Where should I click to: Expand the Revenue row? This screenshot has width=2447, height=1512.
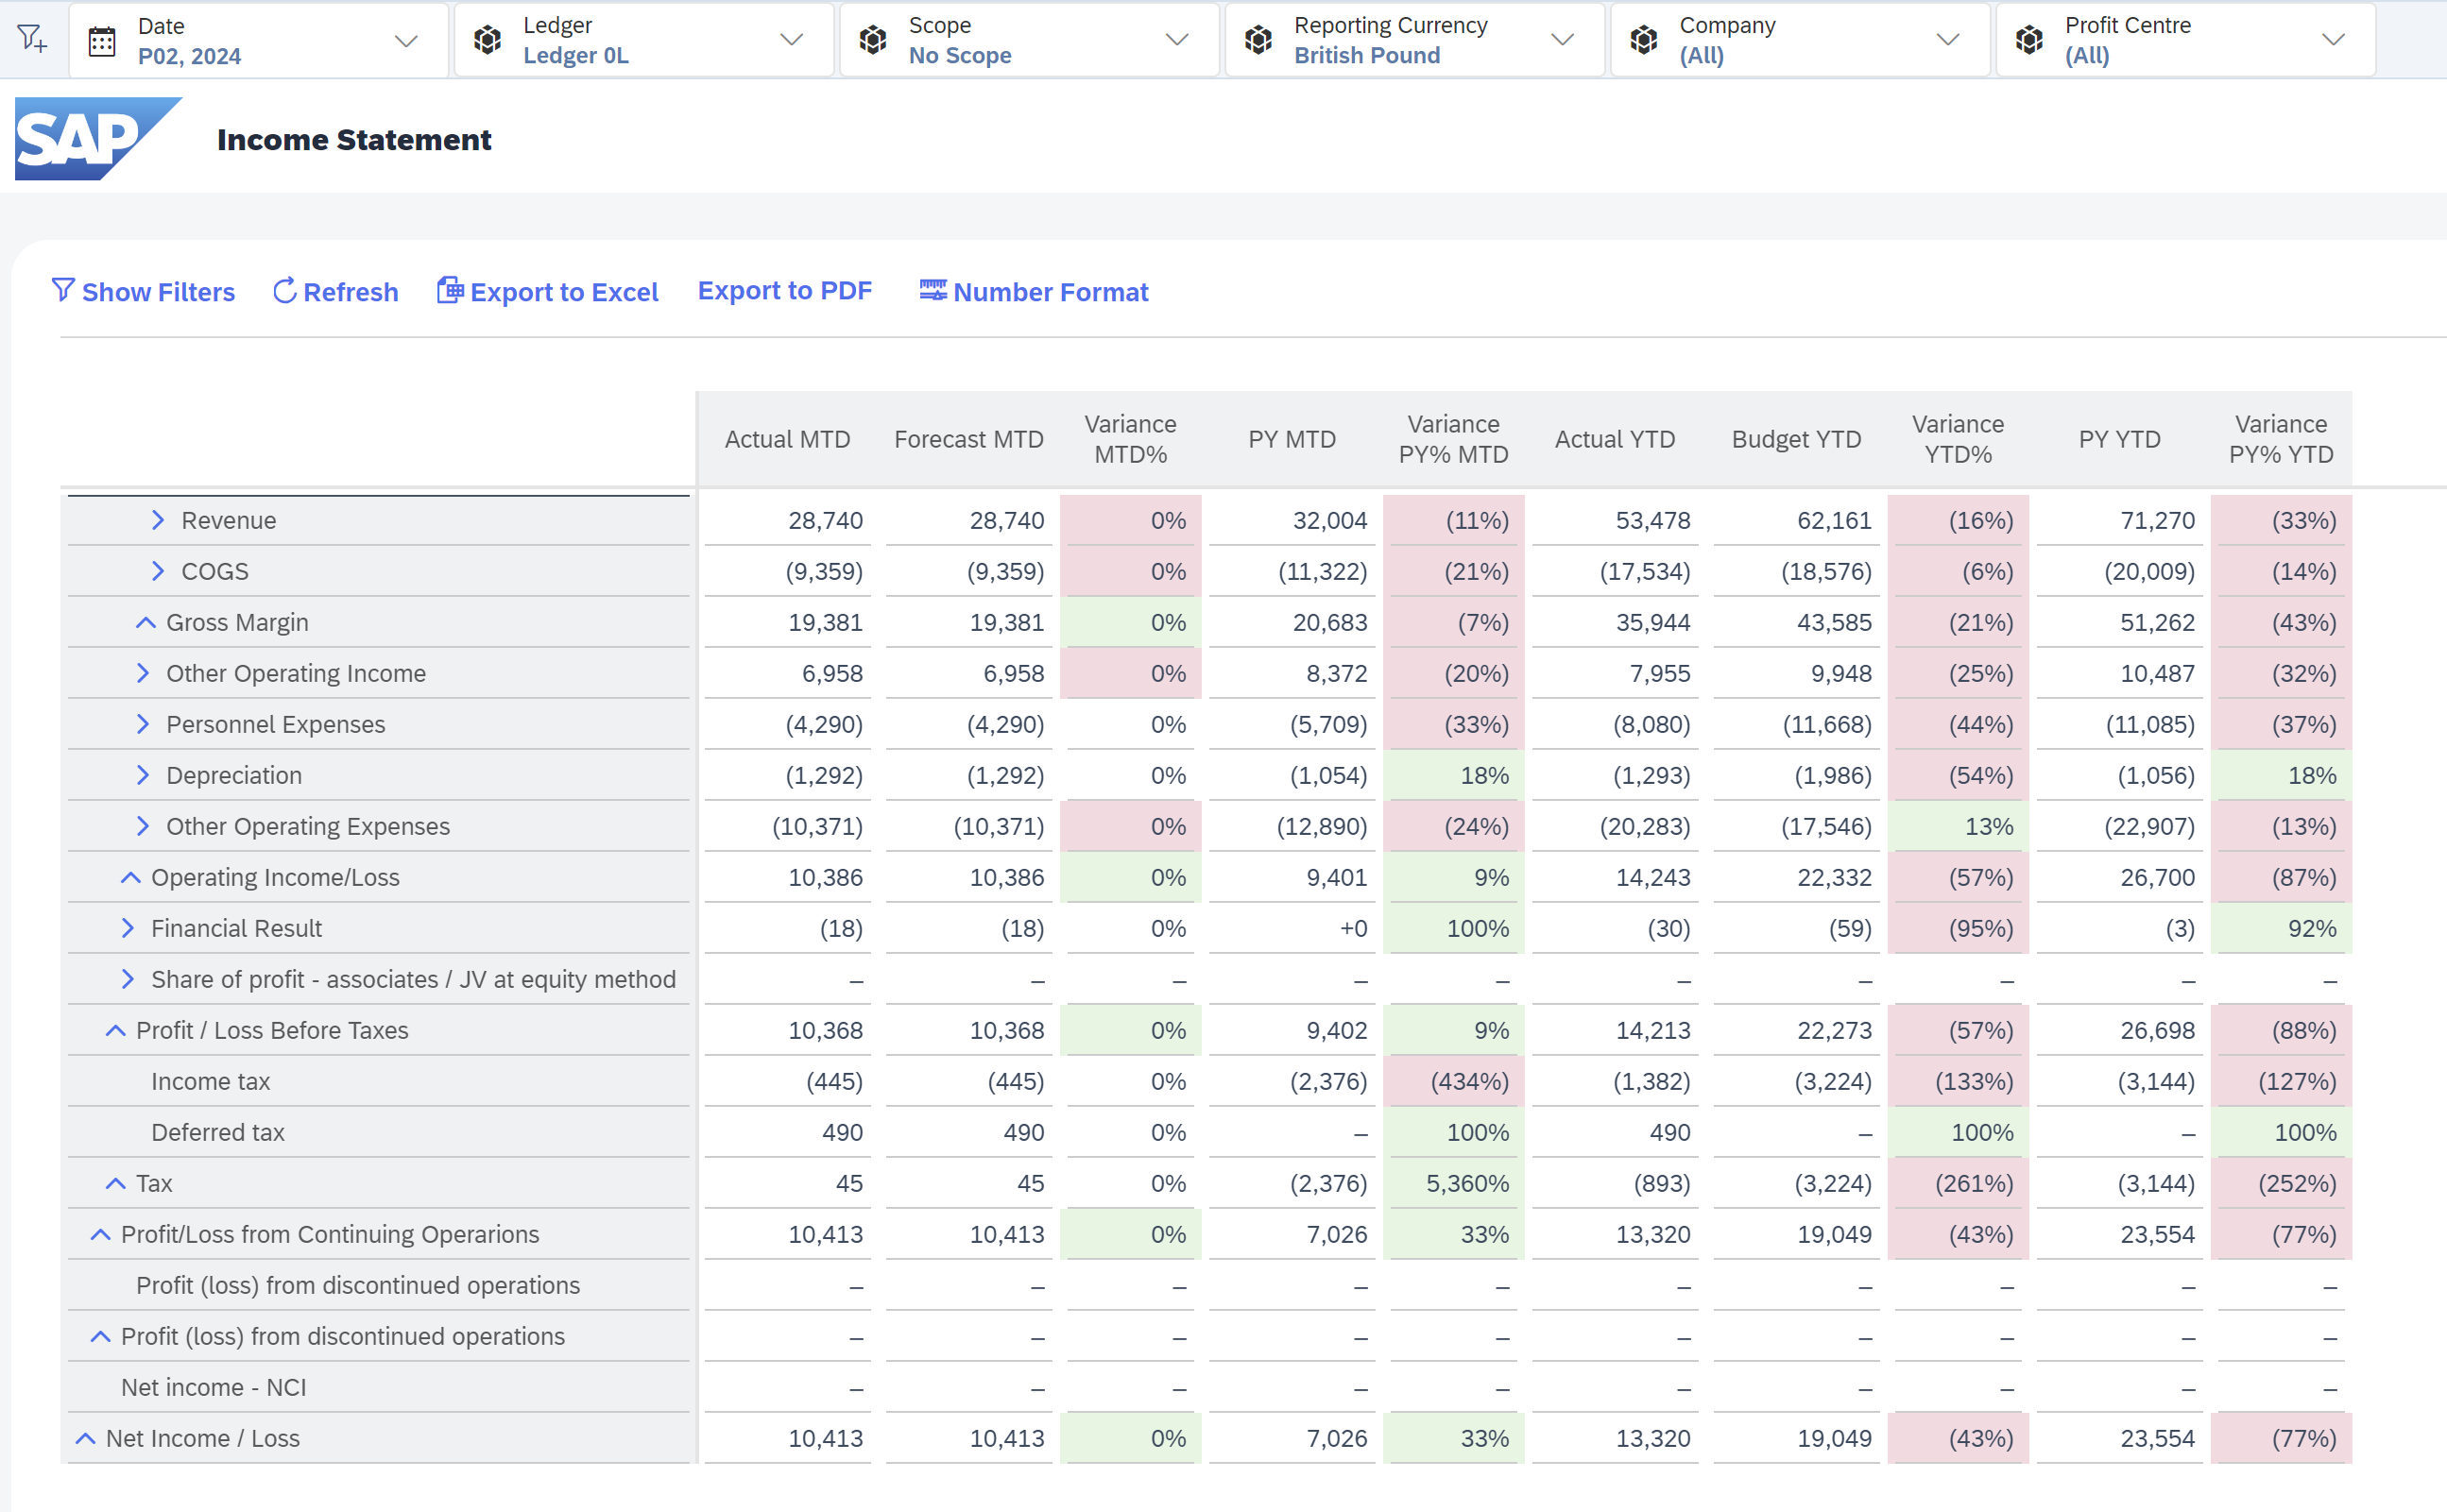coord(157,520)
